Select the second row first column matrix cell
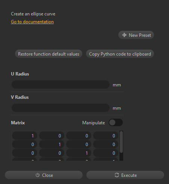 [x=25, y=144]
